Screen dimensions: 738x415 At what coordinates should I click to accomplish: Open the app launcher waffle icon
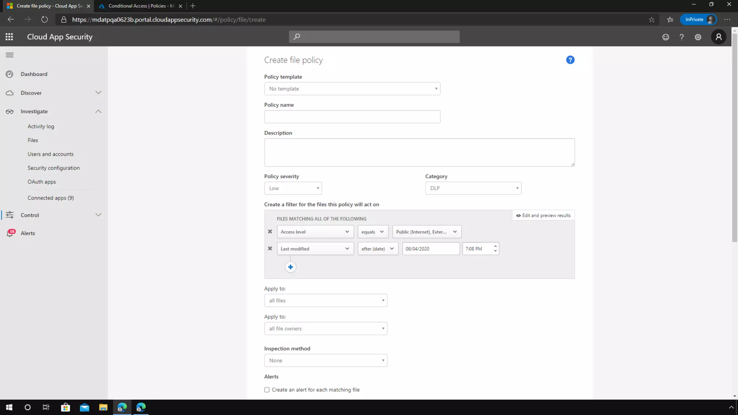tap(9, 37)
